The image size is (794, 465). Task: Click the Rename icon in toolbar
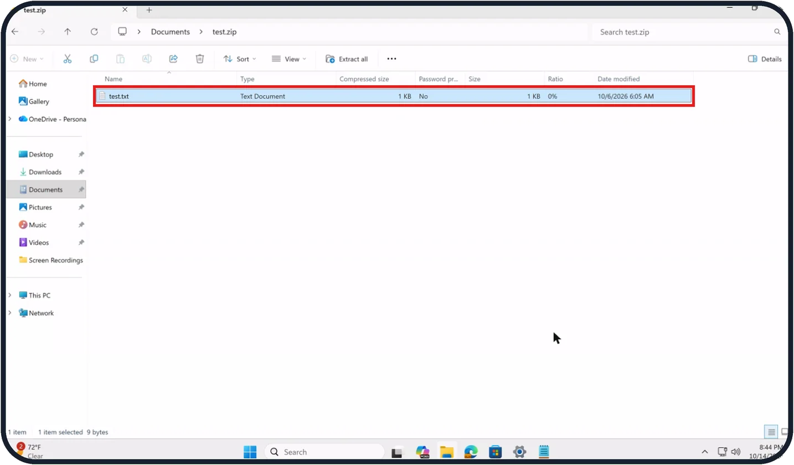(x=147, y=59)
